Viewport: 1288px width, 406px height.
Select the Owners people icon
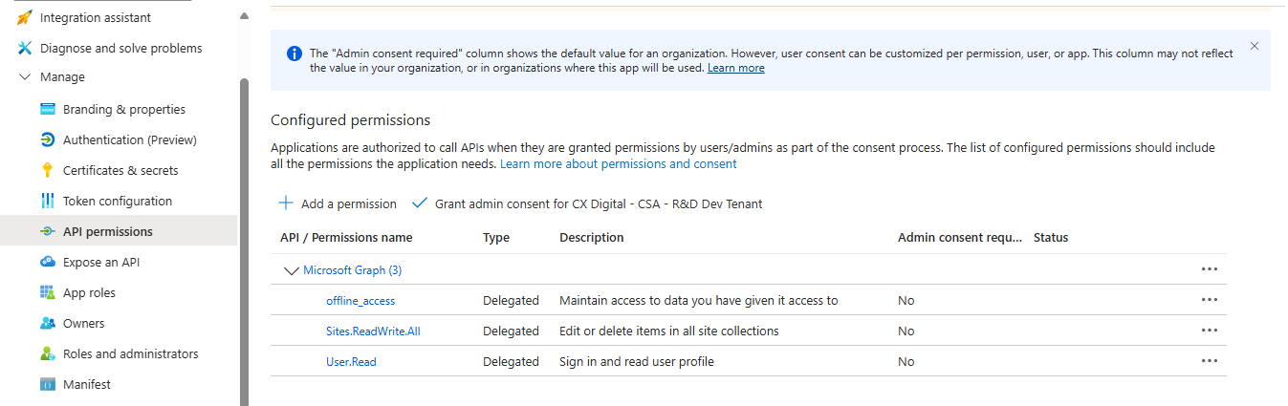[x=48, y=323]
